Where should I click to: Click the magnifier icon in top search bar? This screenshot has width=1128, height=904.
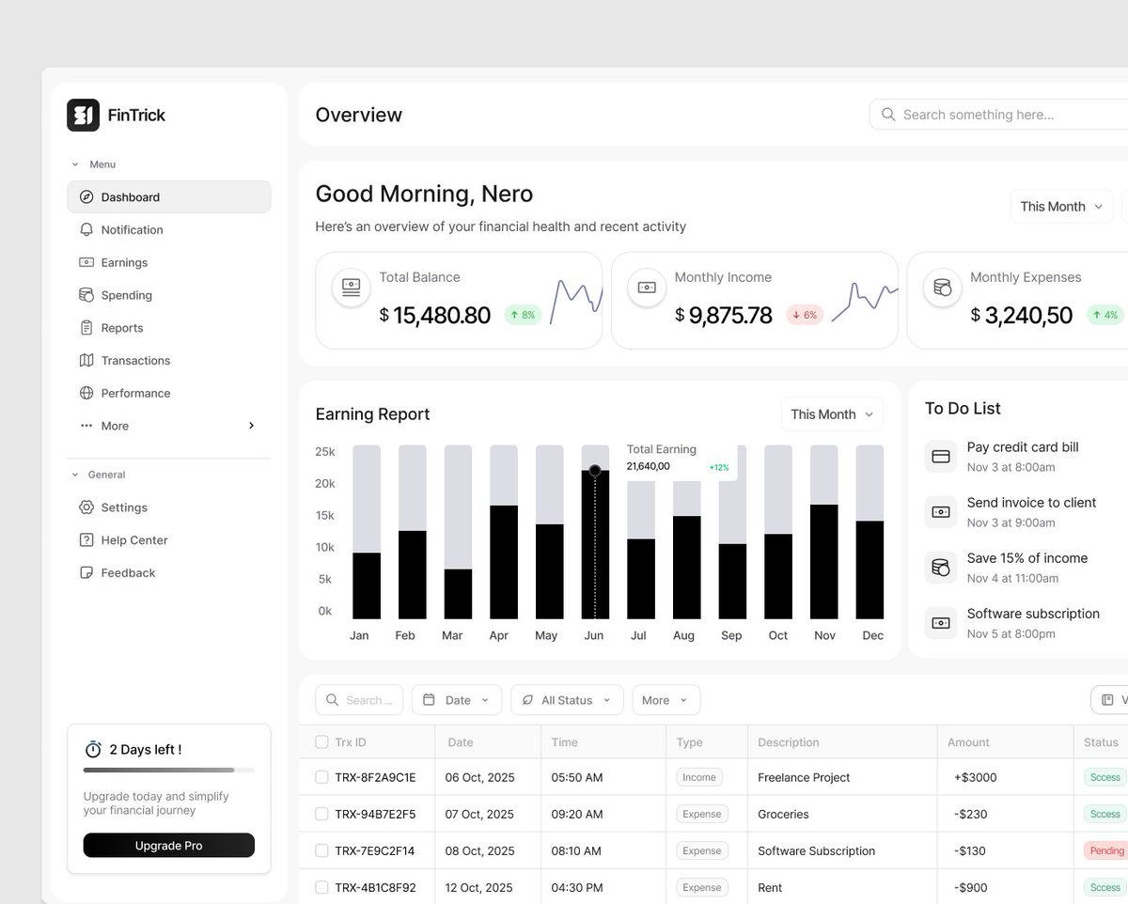pos(888,115)
